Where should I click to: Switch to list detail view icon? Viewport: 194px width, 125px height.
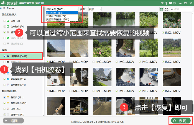point(166,9)
